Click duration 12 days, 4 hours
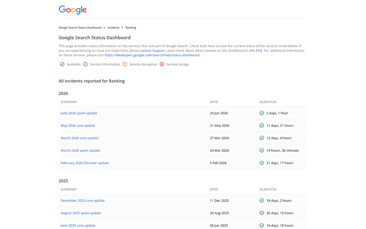This screenshot has width=366, height=229. [x=279, y=138]
